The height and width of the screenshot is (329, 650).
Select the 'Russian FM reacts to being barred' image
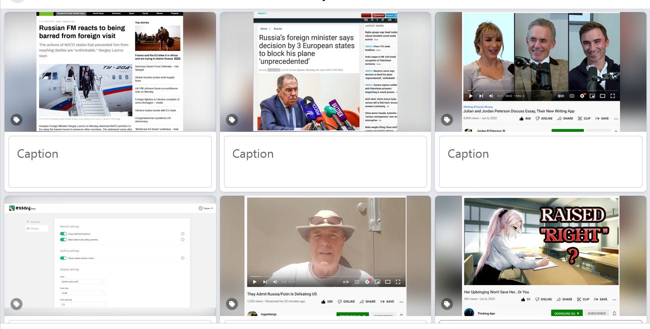[110, 72]
